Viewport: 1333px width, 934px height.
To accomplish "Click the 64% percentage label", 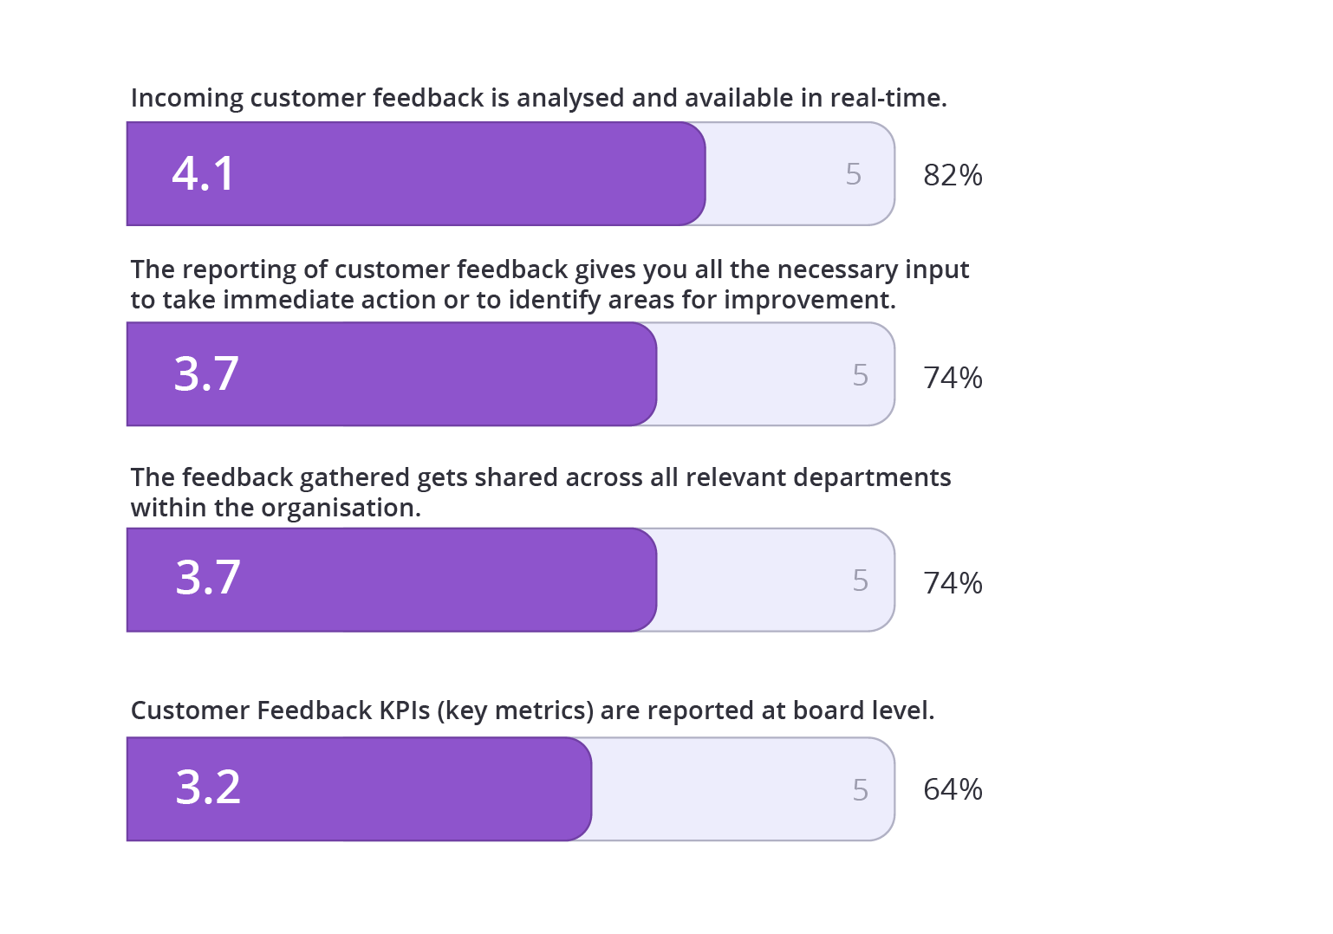I will point(953,789).
